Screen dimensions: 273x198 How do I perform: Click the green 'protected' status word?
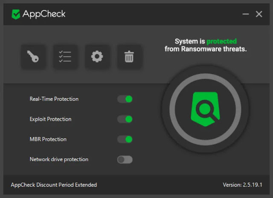coord(221,41)
